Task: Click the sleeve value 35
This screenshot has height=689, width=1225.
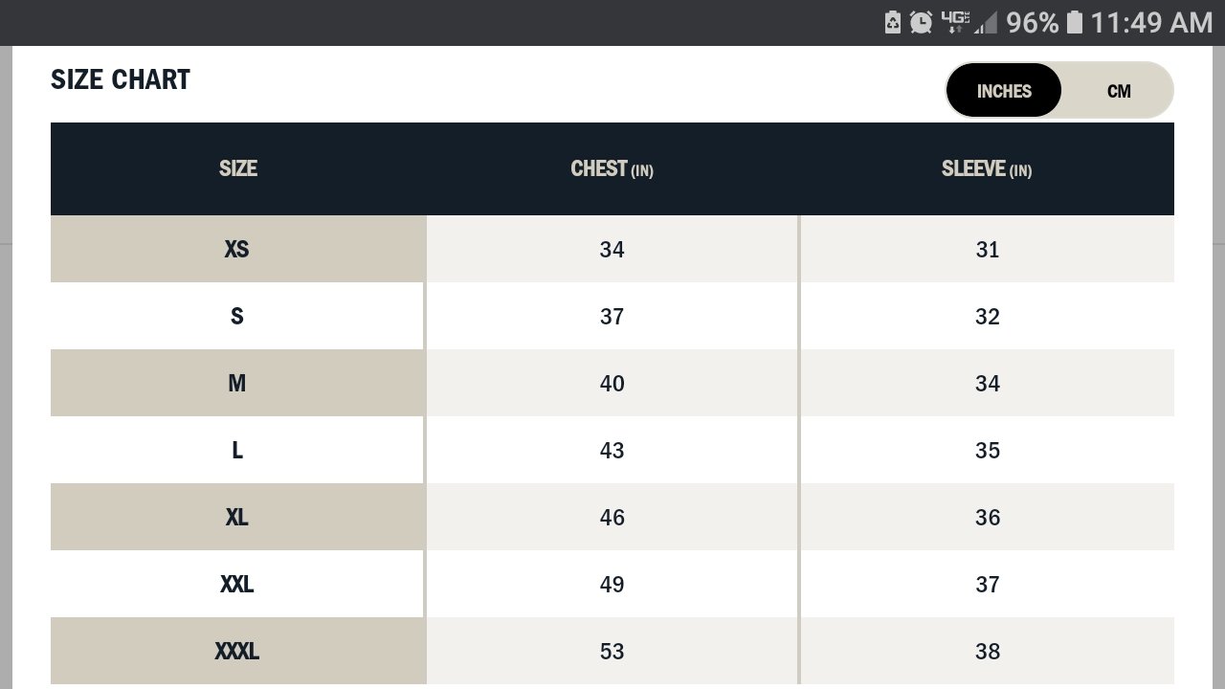Action: point(987,450)
